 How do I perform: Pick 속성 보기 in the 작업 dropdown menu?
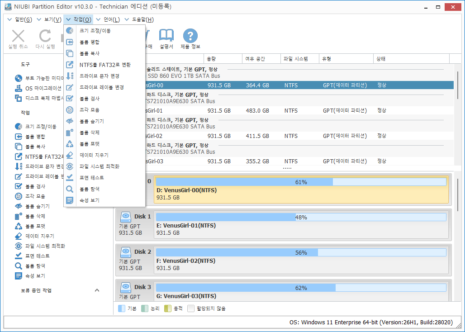pyautogui.click(x=104, y=200)
